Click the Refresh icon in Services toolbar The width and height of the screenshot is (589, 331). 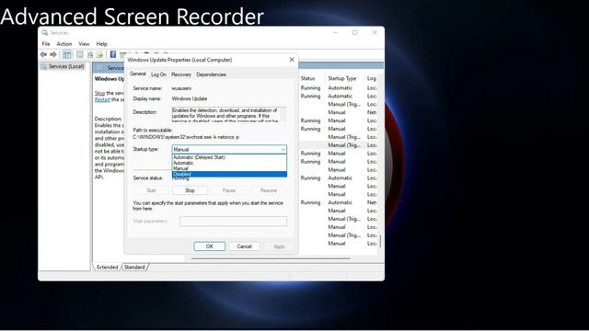(90, 55)
